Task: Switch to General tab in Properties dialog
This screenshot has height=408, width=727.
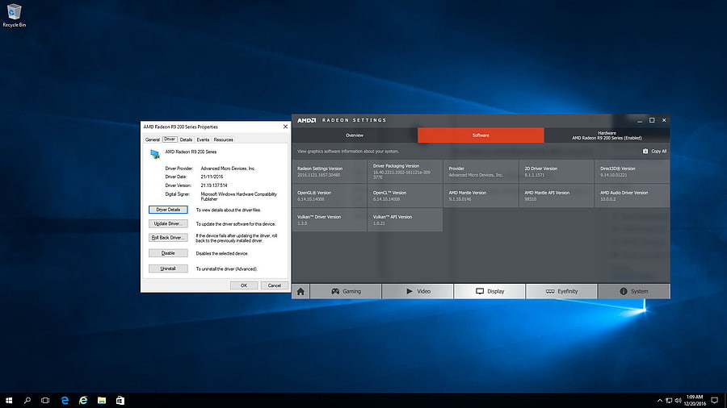Action: pyautogui.click(x=153, y=139)
